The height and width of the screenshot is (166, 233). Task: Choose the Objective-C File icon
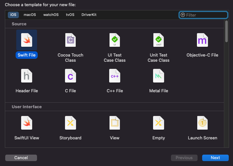click(x=202, y=40)
